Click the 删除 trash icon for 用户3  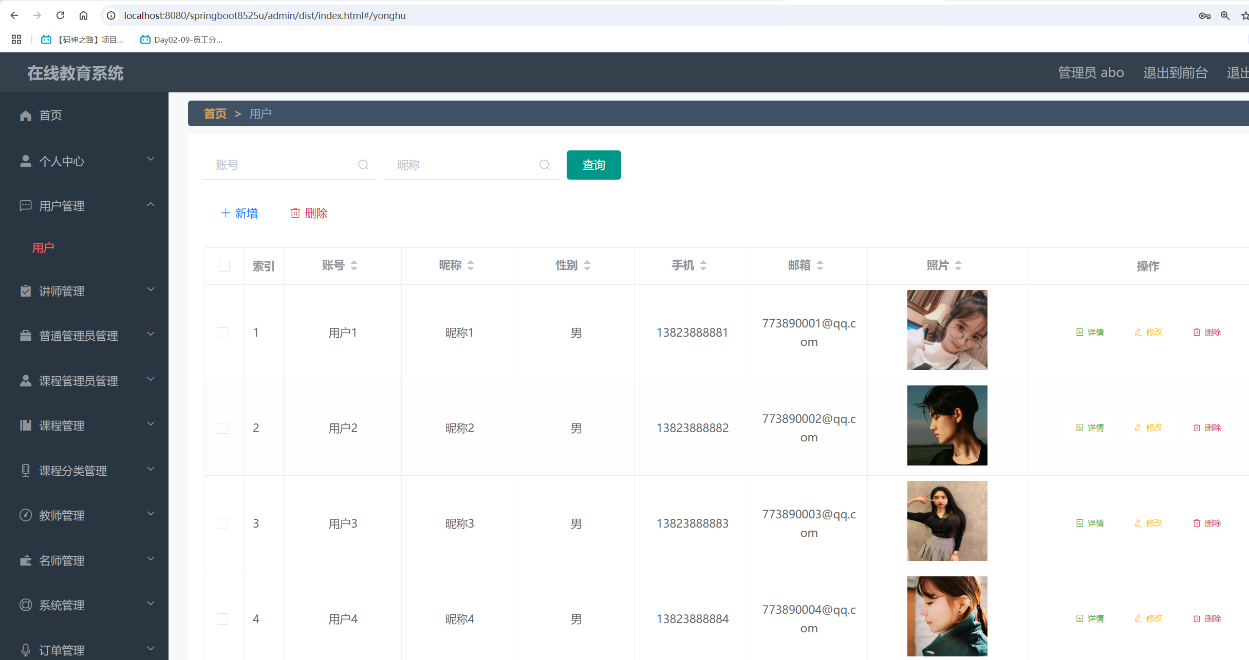point(1197,522)
